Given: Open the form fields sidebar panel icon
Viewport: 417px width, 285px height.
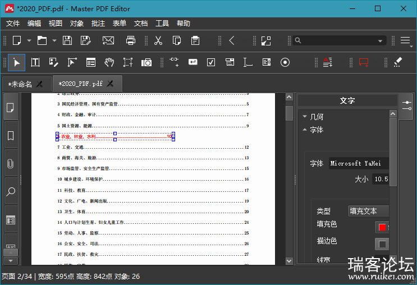Looking at the screenshot, I should [x=10, y=220].
